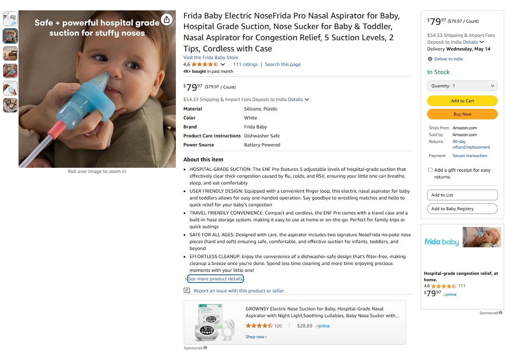Open the Visit the Frida Baby Store link
Viewport: 505px width, 357px height.
[211, 57]
